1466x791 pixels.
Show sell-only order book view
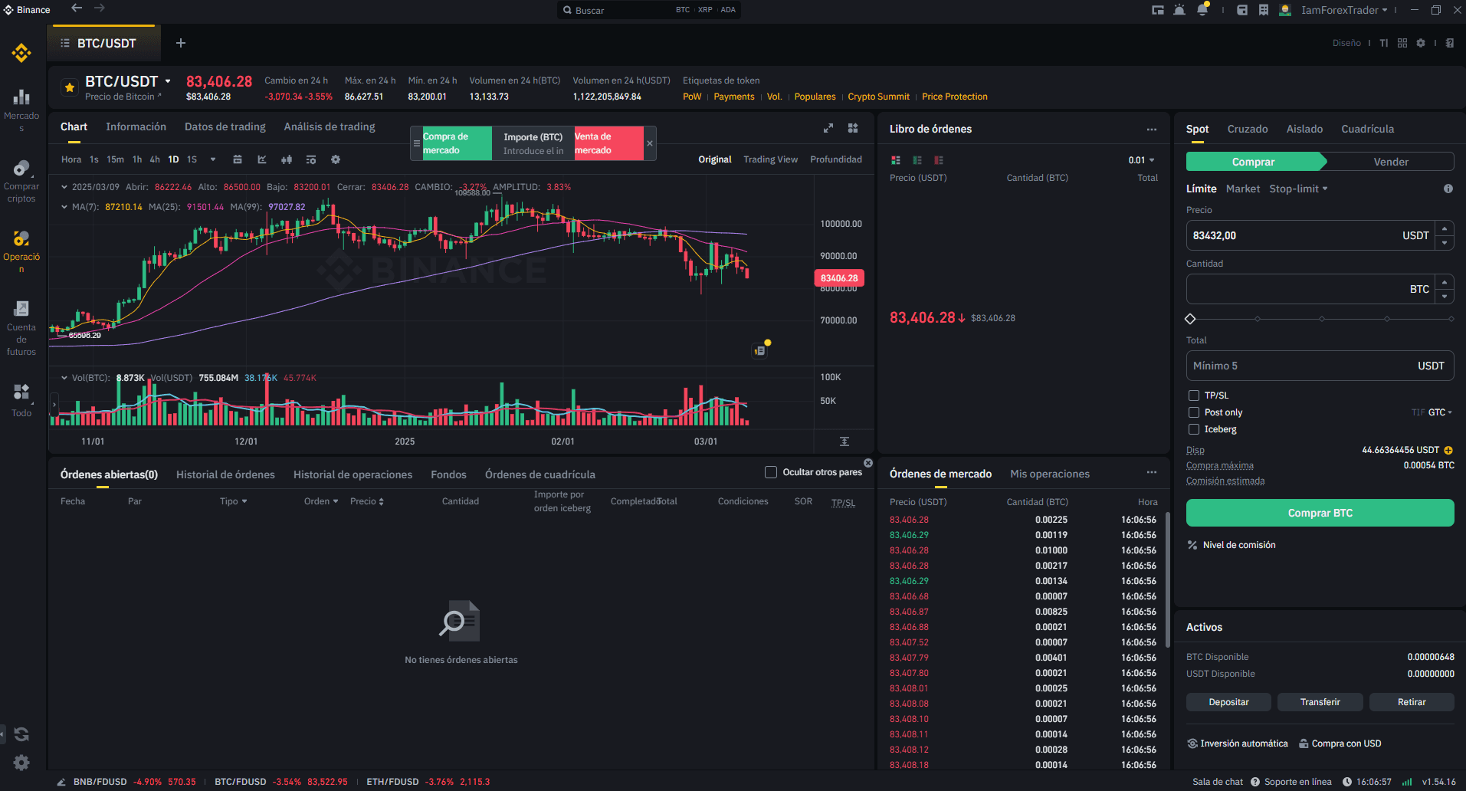939,160
